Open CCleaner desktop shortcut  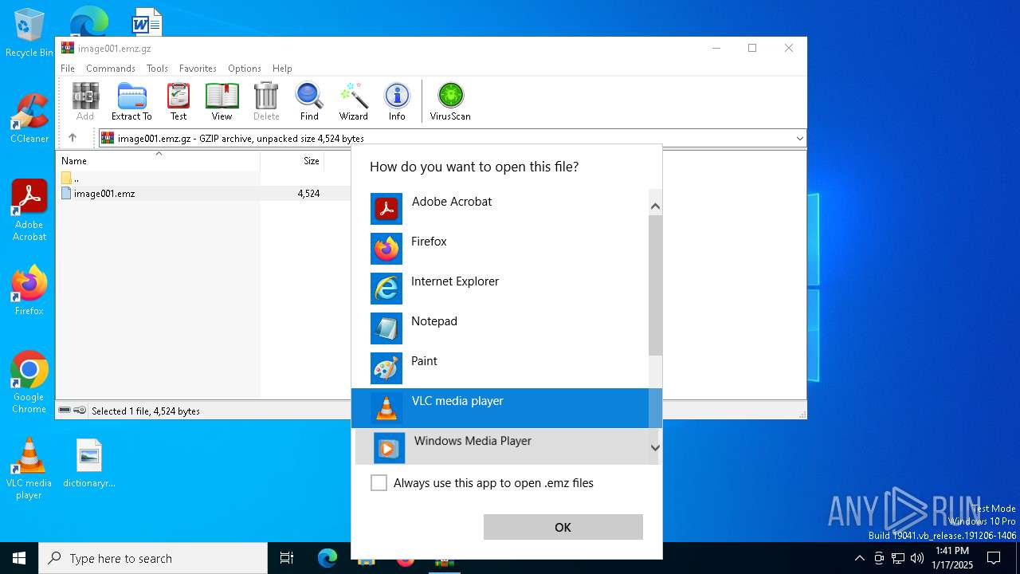pos(29,118)
